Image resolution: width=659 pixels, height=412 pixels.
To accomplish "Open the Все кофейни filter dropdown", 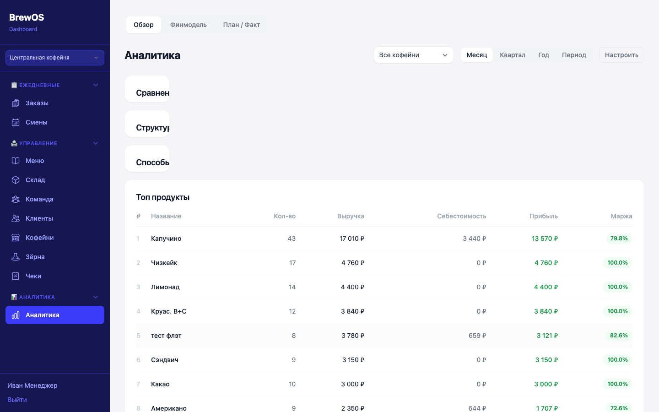I will click(414, 55).
